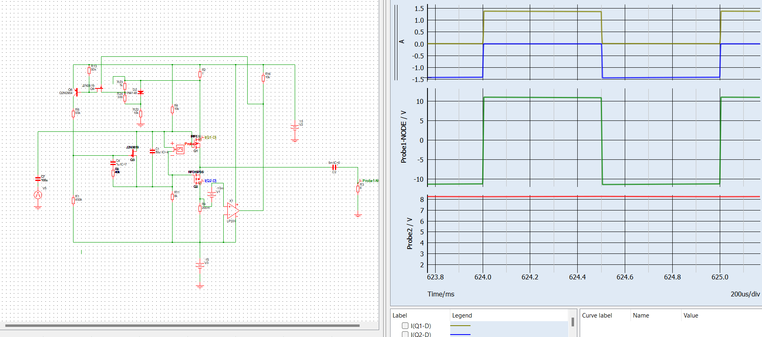Click the red Probe2 curve

tap(594, 197)
